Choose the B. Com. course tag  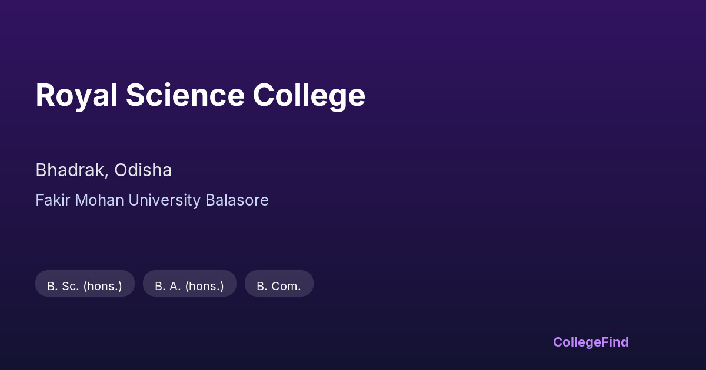tap(279, 286)
